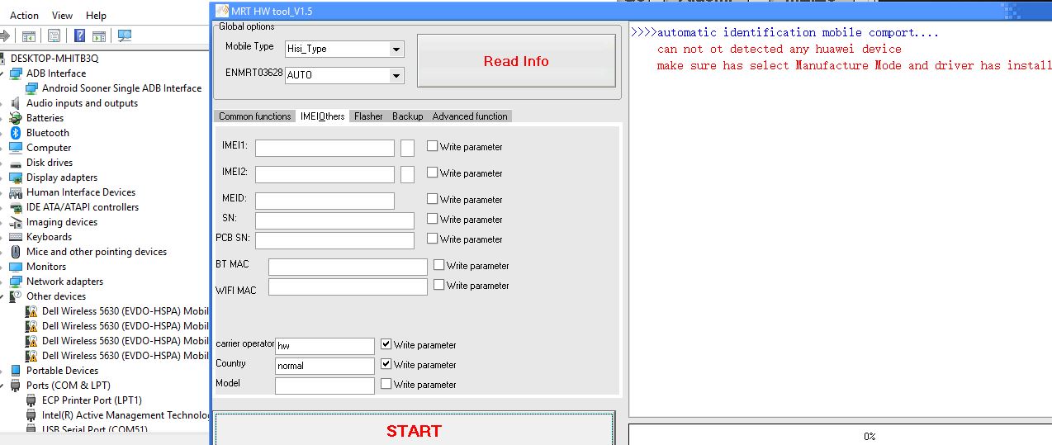Image resolution: width=1052 pixels, height=445 pixels.
Task: Select Android Sooner Single ADB Interface device icon
Action: (x=31, y=88)
